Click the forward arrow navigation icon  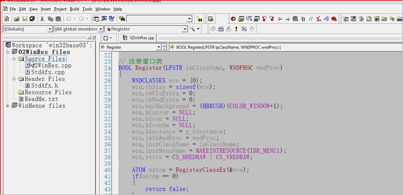click(288, 19)
